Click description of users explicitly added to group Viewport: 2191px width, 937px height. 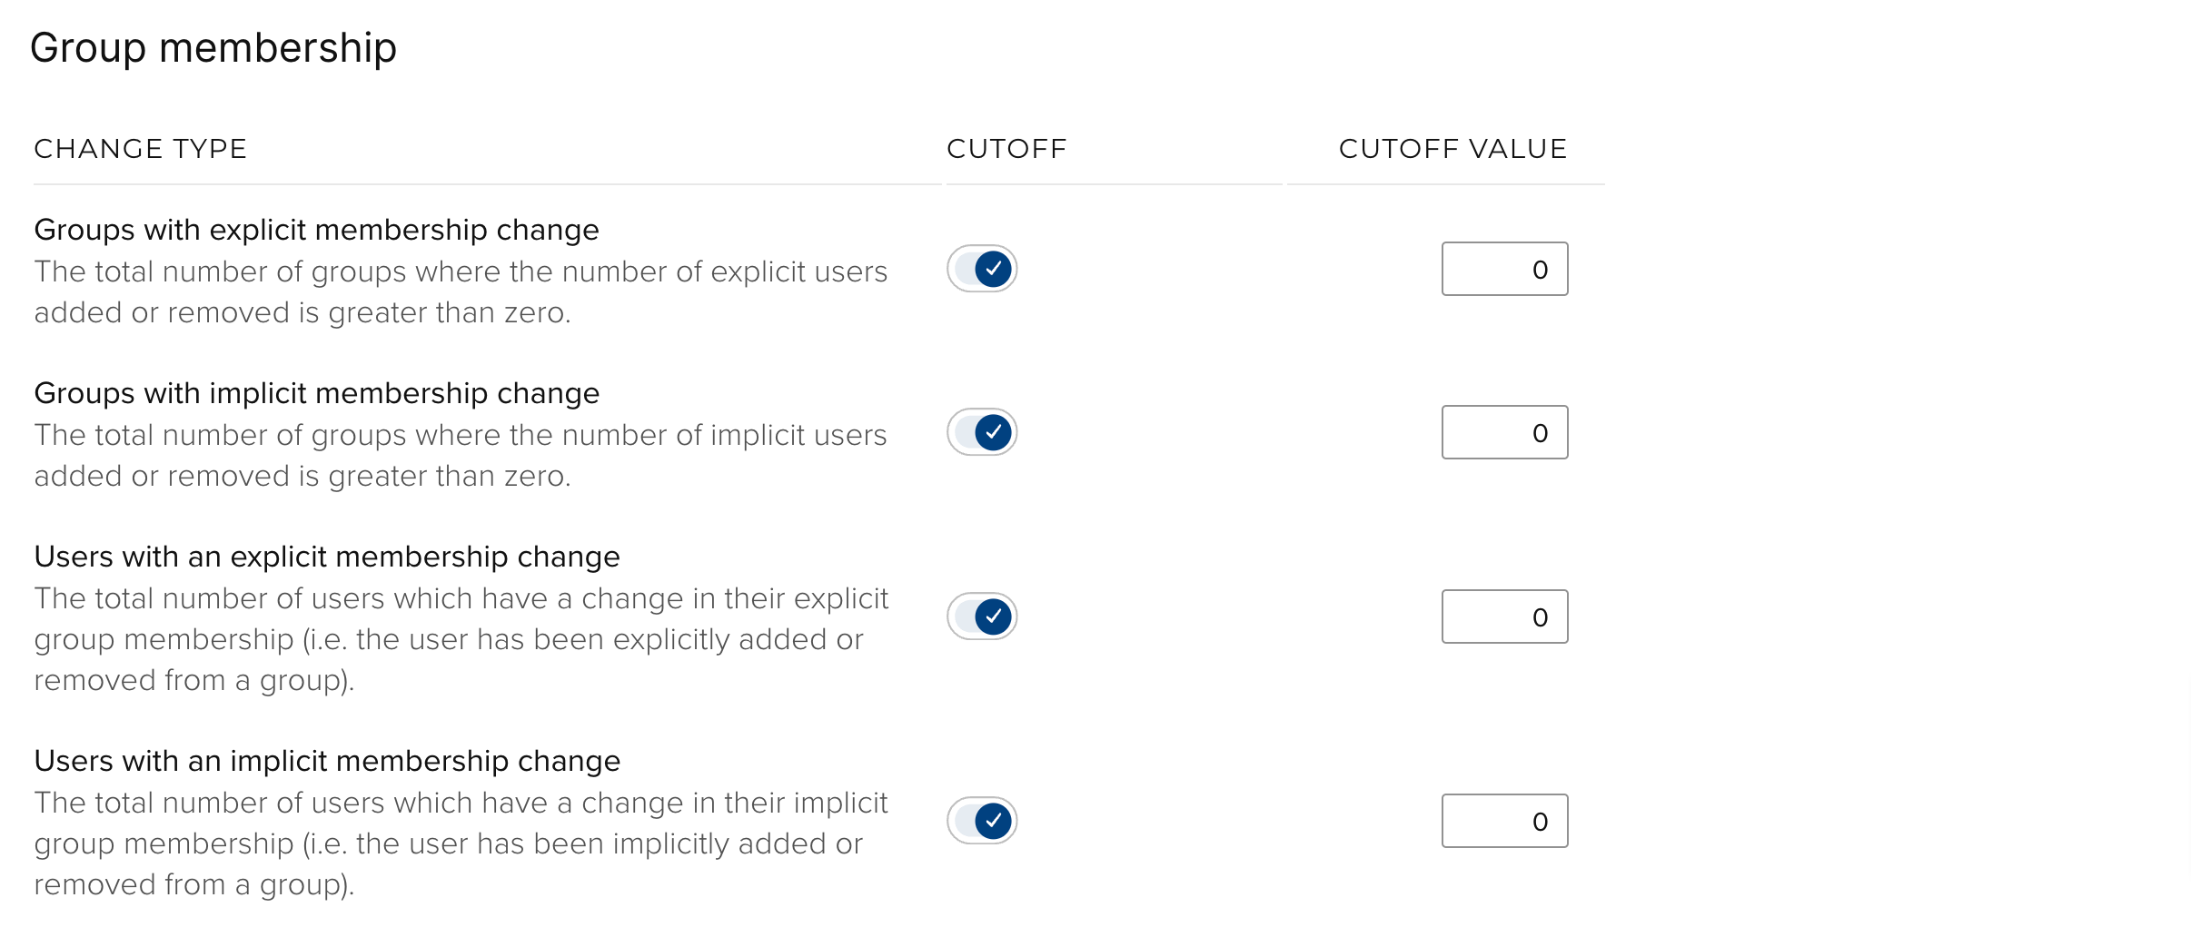coord(461,639)
